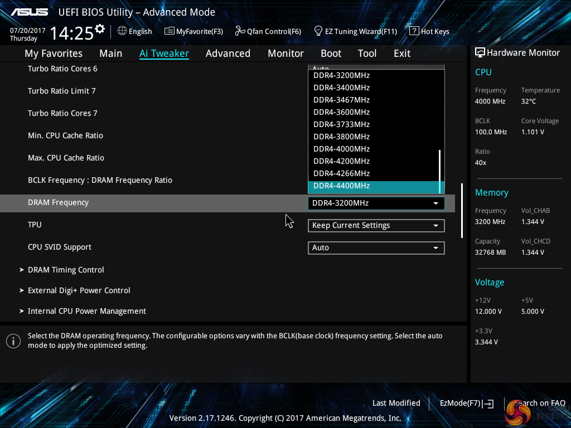The height and width of the screenshot is (428, 571).
Task: Open the TPU dropdown
Action: pyautogui.click(x=376, y=226)
